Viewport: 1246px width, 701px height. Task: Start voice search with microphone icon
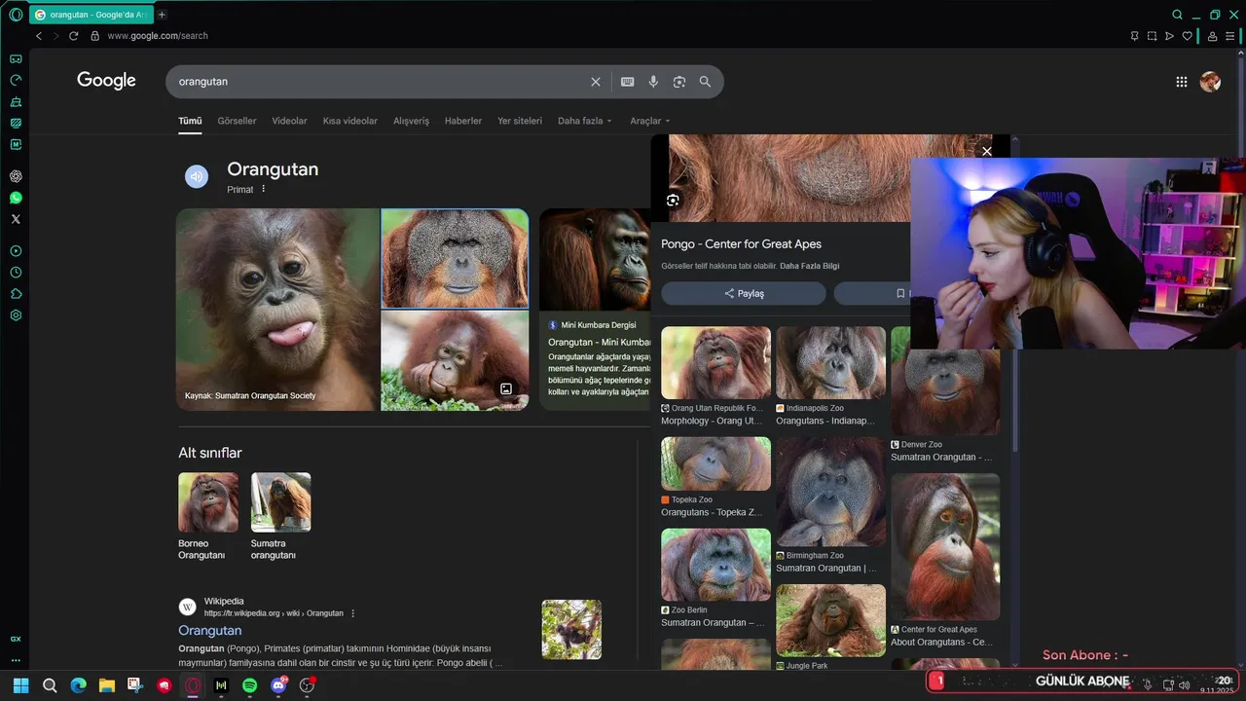[x=653, y=82]
